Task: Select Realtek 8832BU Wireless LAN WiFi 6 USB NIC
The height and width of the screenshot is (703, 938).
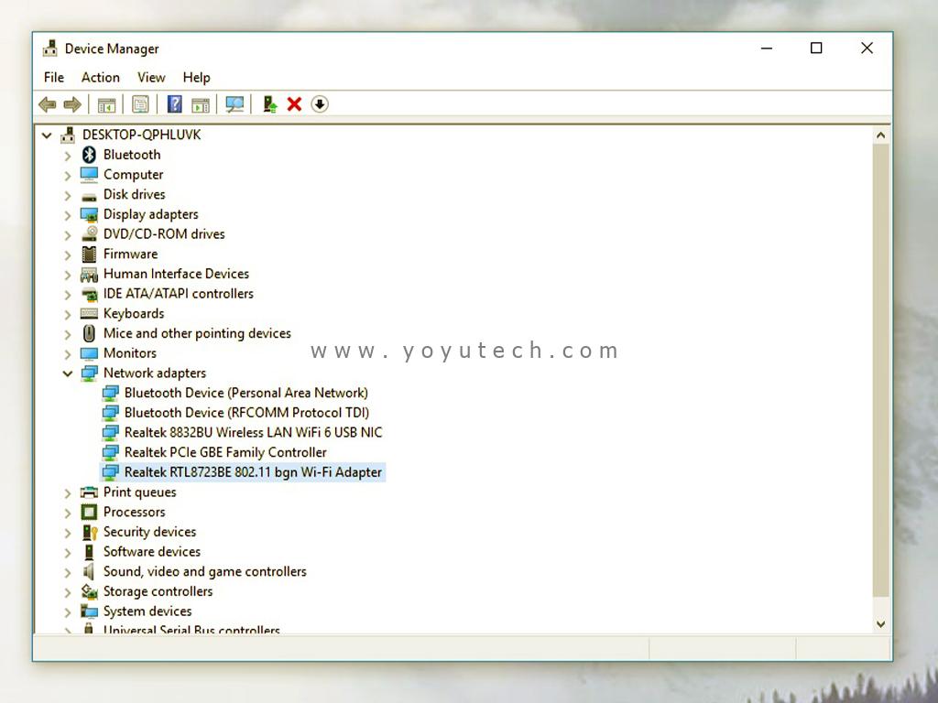Action: (x=253, y=432)
